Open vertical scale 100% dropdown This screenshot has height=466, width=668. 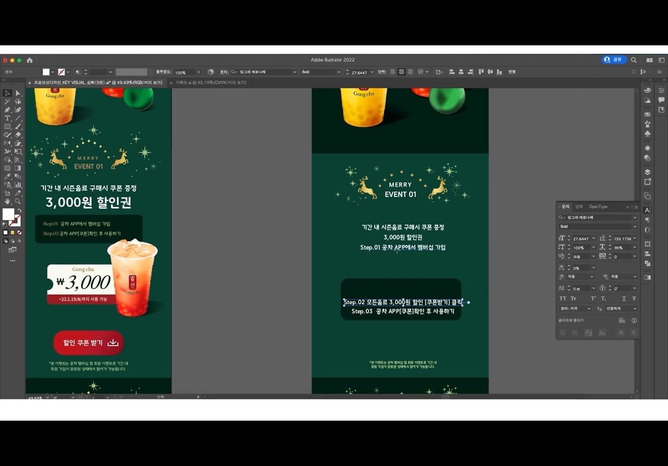point(593,248)
